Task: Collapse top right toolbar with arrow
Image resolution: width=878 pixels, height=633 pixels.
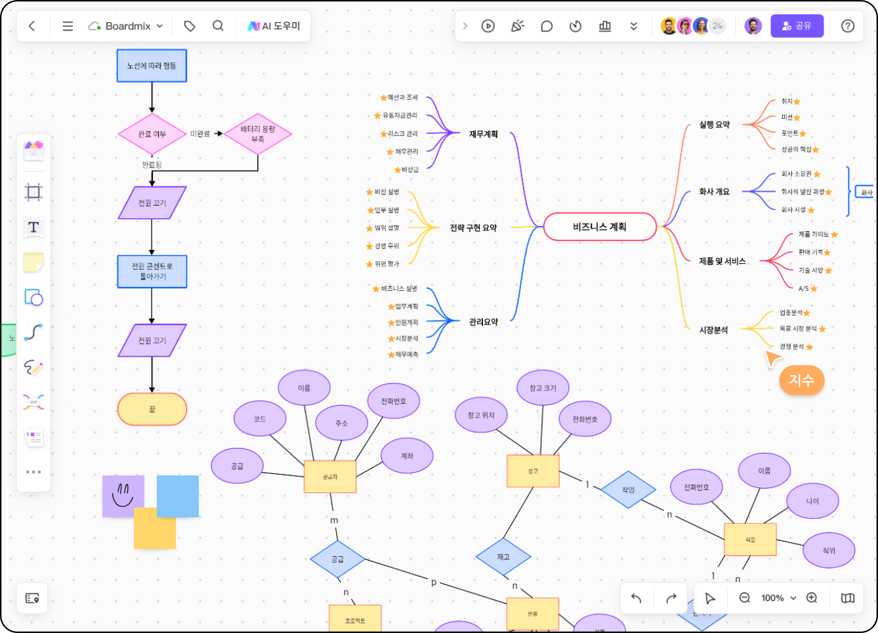Action: [x=465, y=26]
